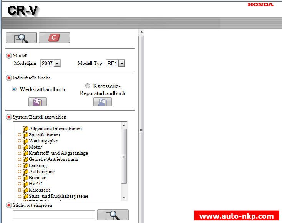Click the left panel vertical scrollbar thumb
This screenshot has width=282, height=223.
(141, 129)
